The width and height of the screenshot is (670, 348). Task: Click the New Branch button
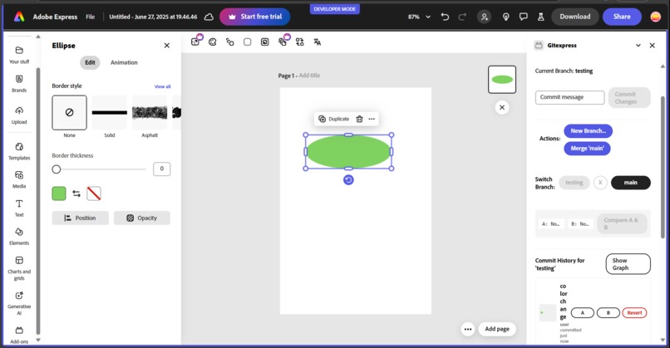pyautogui.click(x=588, y=130)
